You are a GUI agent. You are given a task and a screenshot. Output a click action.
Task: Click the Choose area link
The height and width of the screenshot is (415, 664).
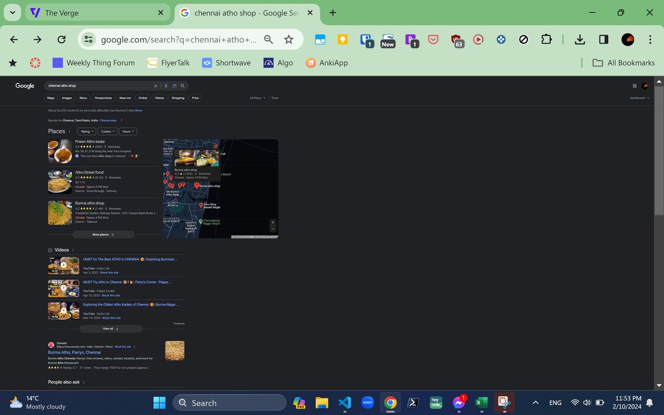tap(108, 120)
